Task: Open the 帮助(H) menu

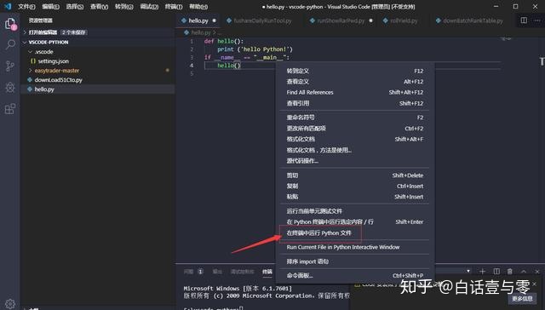Action: tap(198, 7)
